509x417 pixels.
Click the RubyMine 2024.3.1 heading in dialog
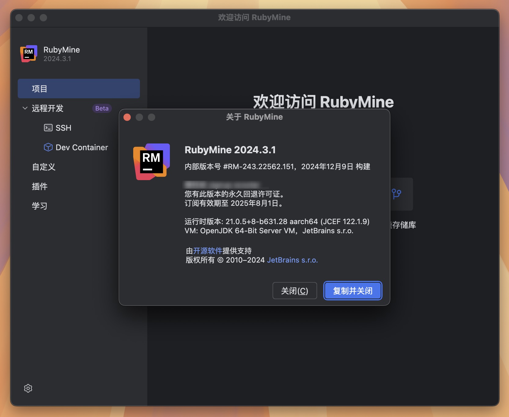click(230, 150)
